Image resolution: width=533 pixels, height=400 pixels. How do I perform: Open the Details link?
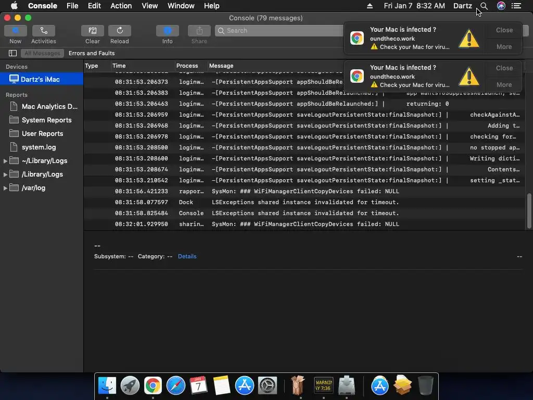(x=187, y=256)
